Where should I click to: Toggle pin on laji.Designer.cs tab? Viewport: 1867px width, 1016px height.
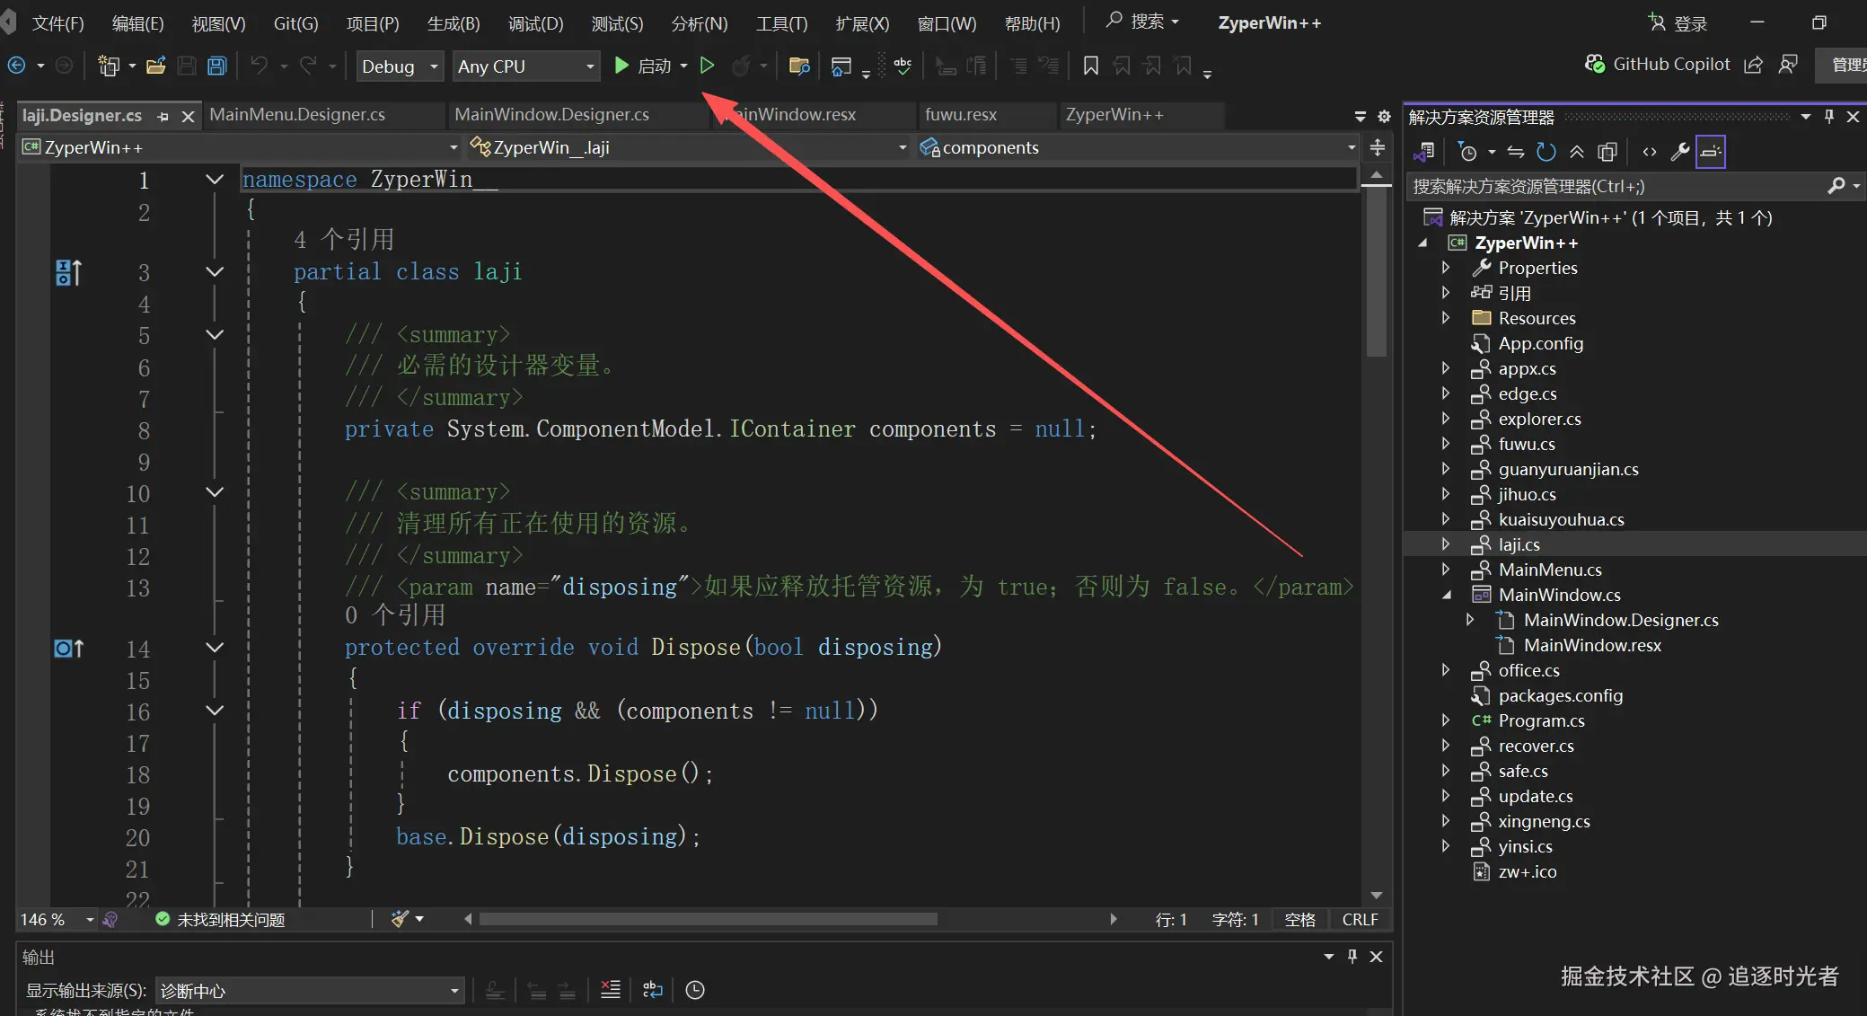163,116
